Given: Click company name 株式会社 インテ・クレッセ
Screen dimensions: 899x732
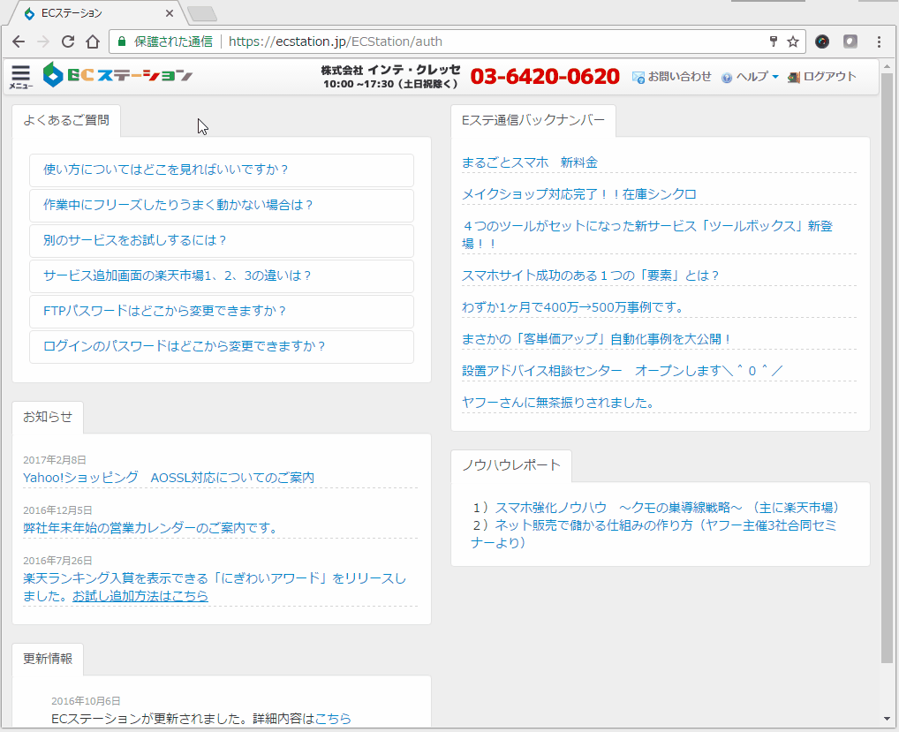Looking at the screenshot, I should pyautogui.click(x=390, y=70).
